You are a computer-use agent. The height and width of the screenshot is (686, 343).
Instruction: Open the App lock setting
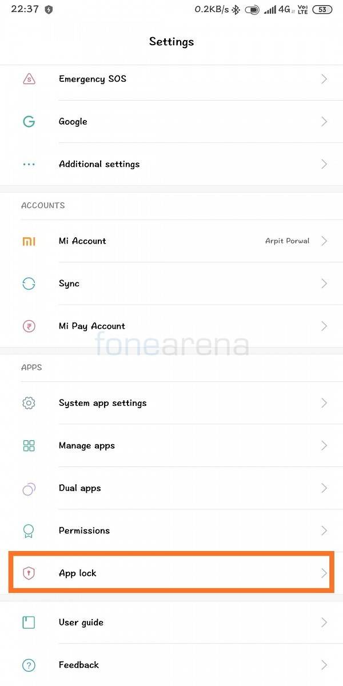171,573
